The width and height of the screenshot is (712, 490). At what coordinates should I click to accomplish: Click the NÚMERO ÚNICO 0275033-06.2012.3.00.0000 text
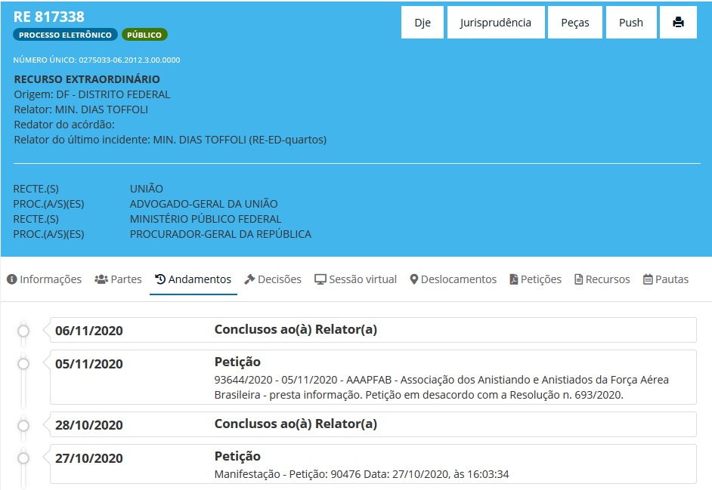pos(97,60)
